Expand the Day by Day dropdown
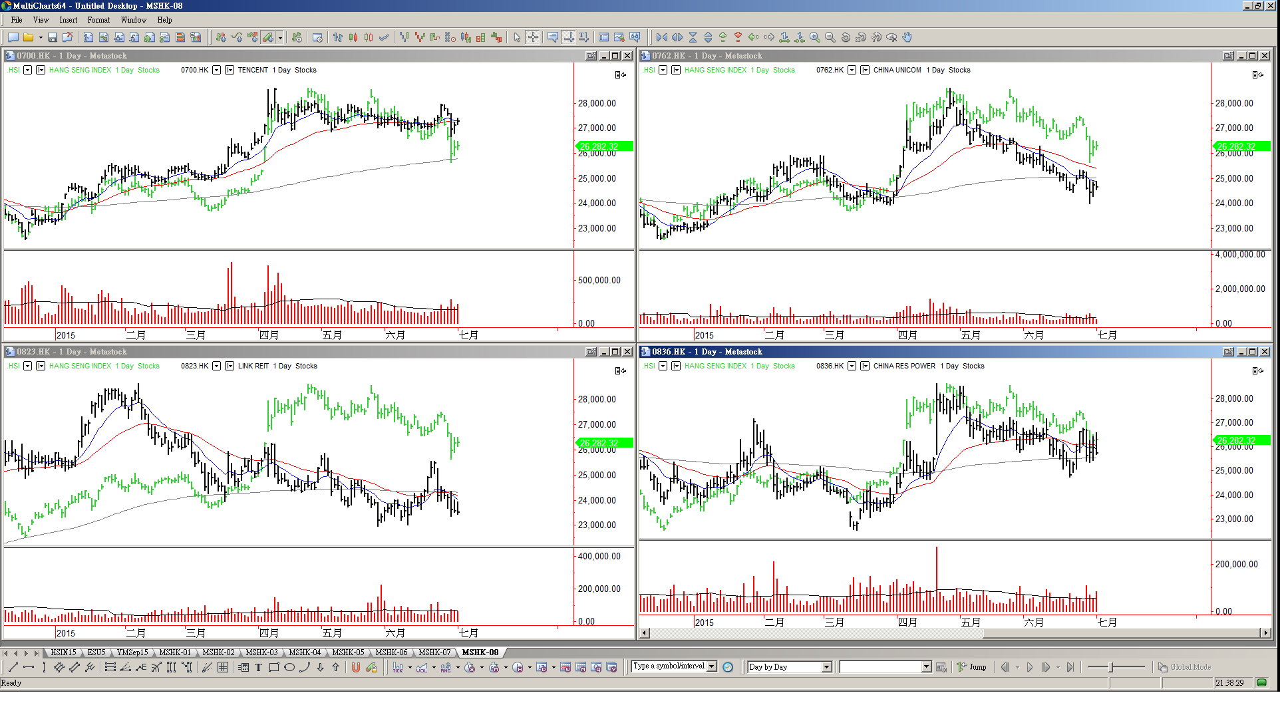This screenshot has width=1280, height=703. (827, 667)
